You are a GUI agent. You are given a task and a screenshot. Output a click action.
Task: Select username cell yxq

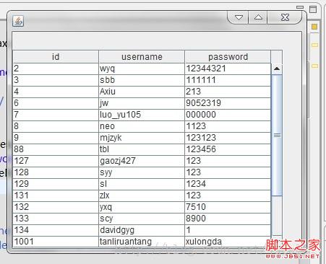[x=142, y=207]
